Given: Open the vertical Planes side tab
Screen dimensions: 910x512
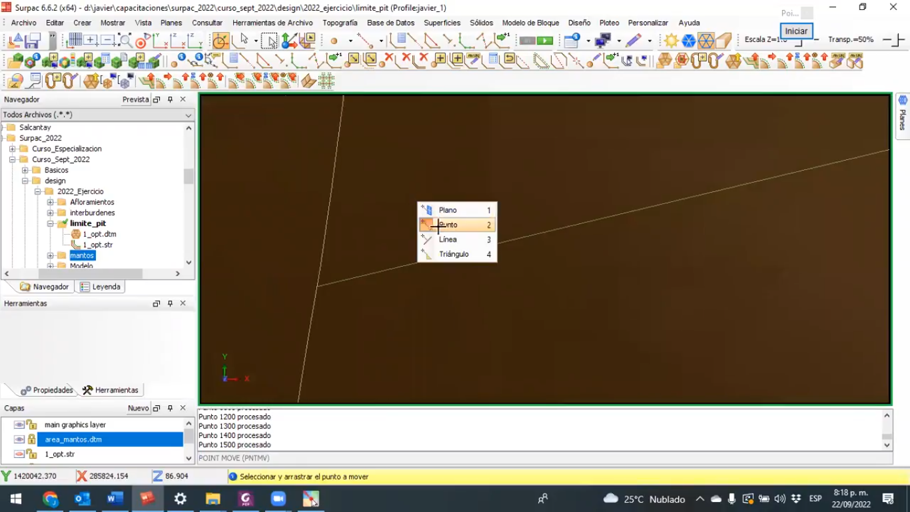Looking at the screenshot, I should tap(903, 115).
